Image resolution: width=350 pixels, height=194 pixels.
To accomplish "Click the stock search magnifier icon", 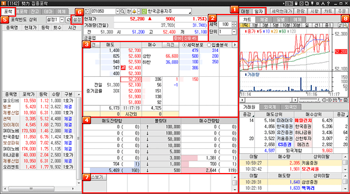I will click(123, 11).
